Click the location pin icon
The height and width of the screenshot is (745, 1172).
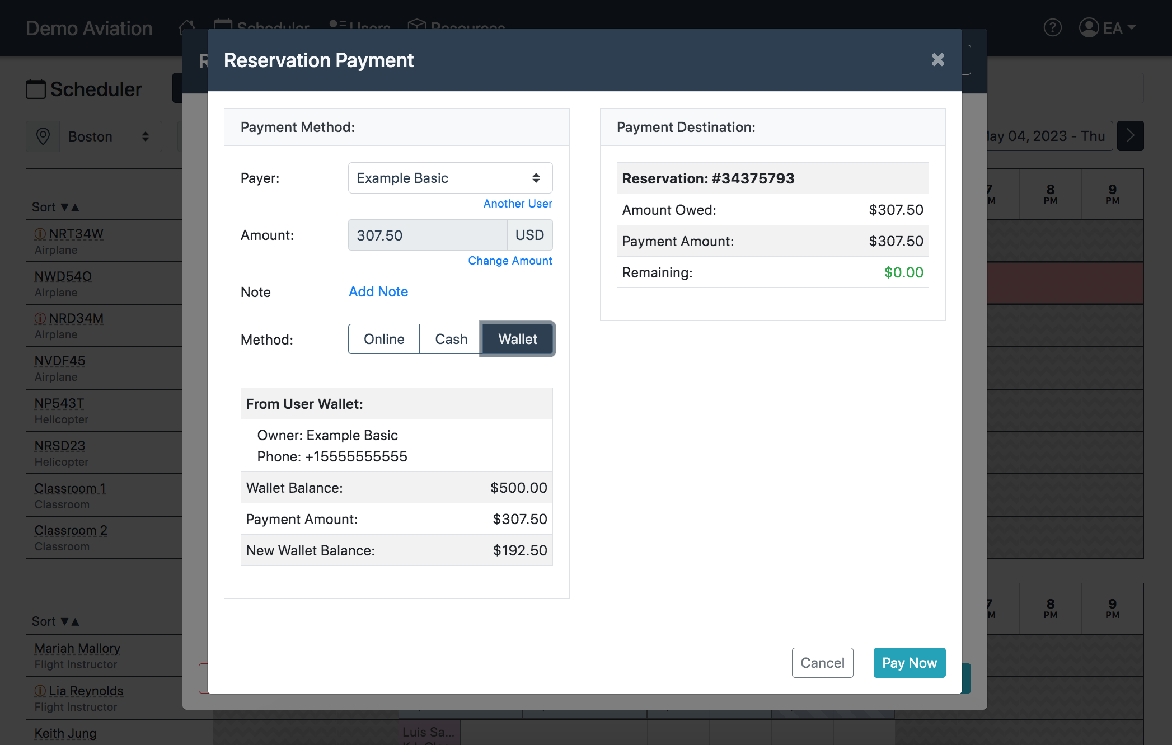43,136
